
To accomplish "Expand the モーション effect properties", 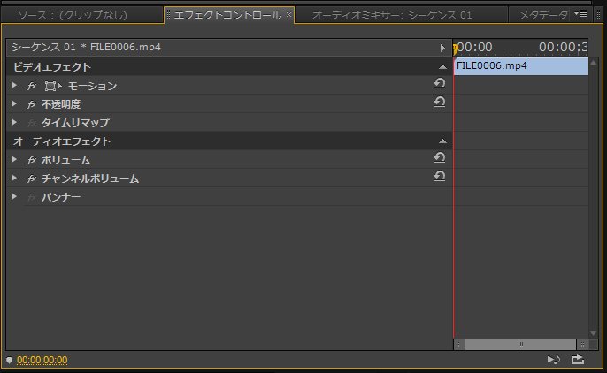I will point(14,85).
